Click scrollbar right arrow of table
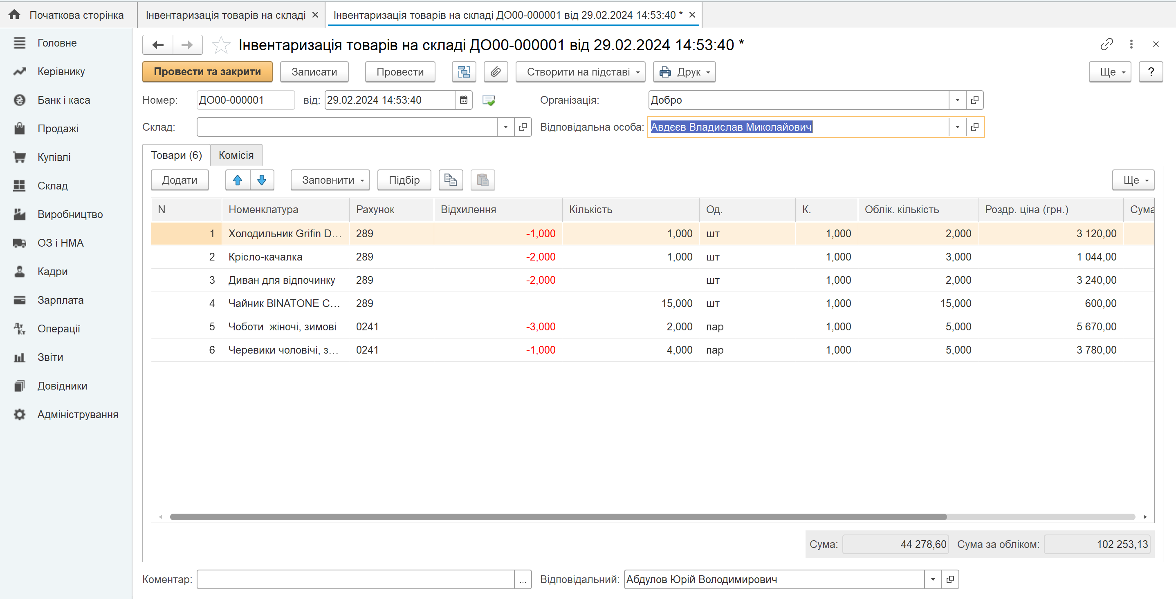 point(1145,517)
